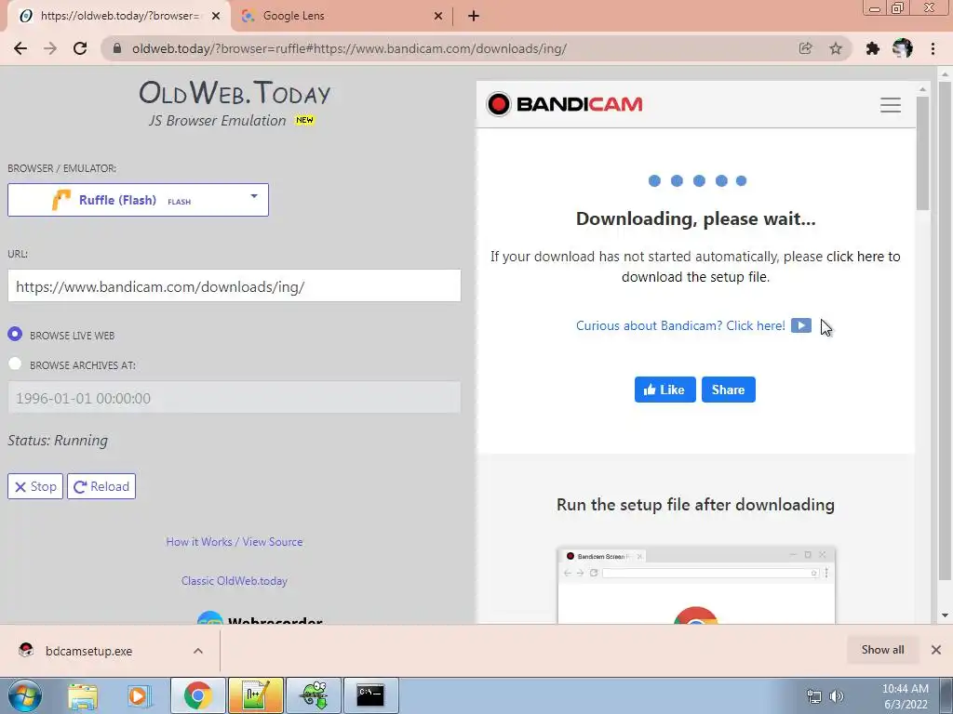Viewport: 953px width, 714px height.
Task: Click the Chrome address bar URL
Action: [x=349, y=48]
